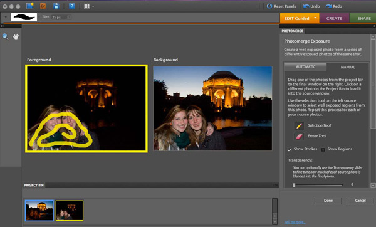Select the Zoom magnifier tool

5,36
